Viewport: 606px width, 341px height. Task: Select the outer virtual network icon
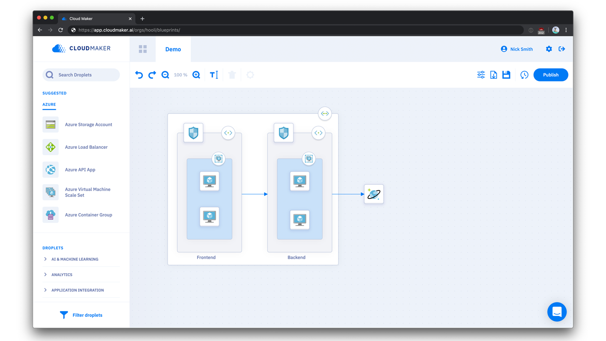(325, 114)
